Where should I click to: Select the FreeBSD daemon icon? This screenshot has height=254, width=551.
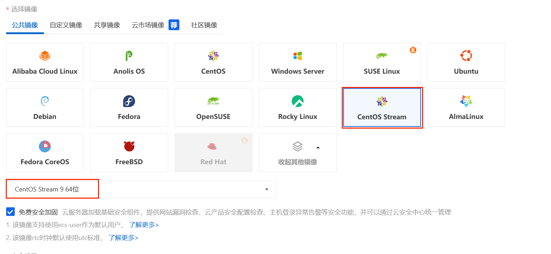[x=129, y=146]
